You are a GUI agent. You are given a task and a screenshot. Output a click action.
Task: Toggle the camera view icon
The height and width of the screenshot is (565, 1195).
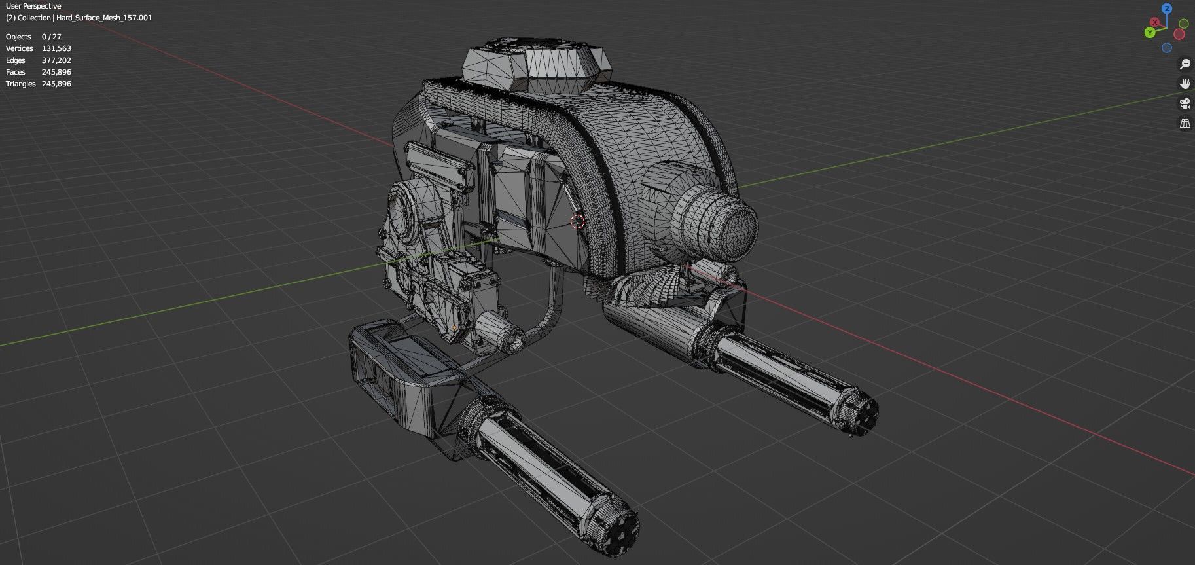(1185, 103)
